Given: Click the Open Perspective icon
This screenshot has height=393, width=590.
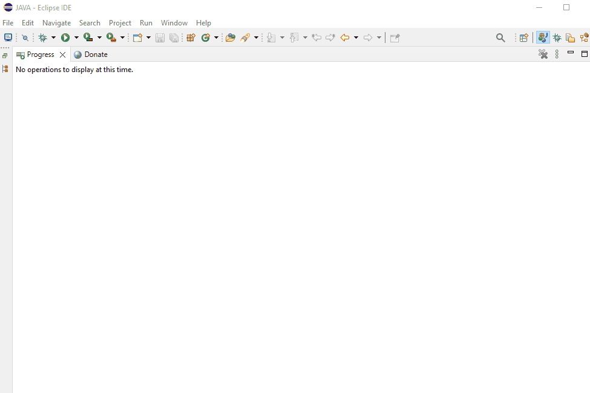Looking at the screenshot, I should (523, 38).
